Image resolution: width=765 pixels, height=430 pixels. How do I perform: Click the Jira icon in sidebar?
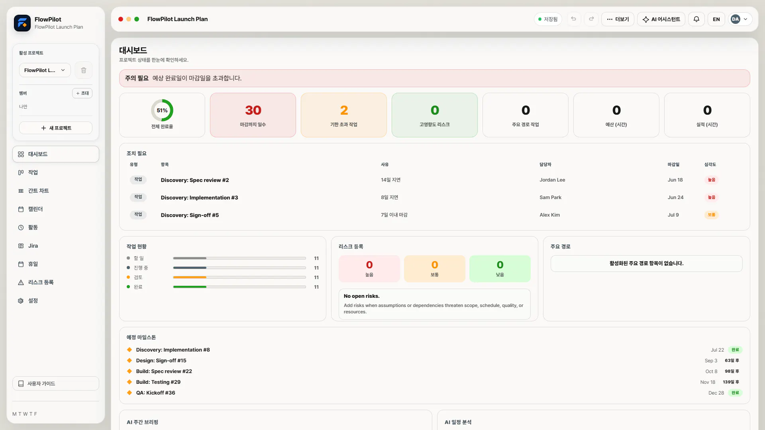point(21,246)
